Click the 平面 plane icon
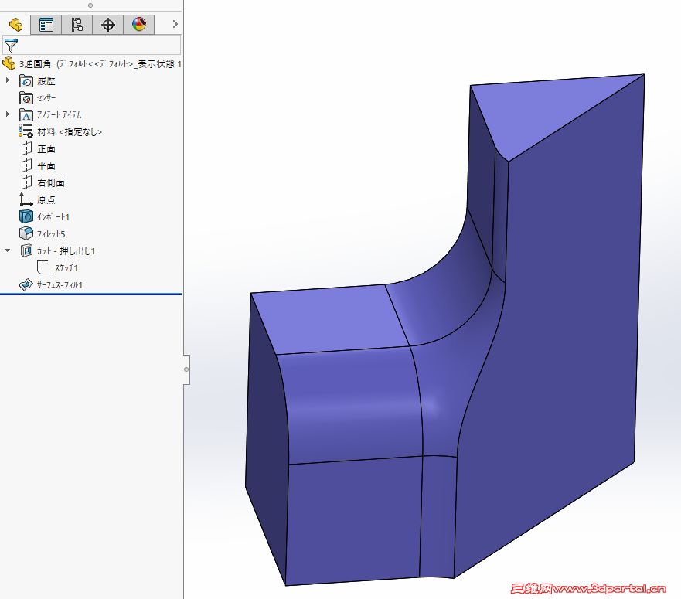Screen dimensions: 681x599 pyautogui.click(x=26, y=165)
